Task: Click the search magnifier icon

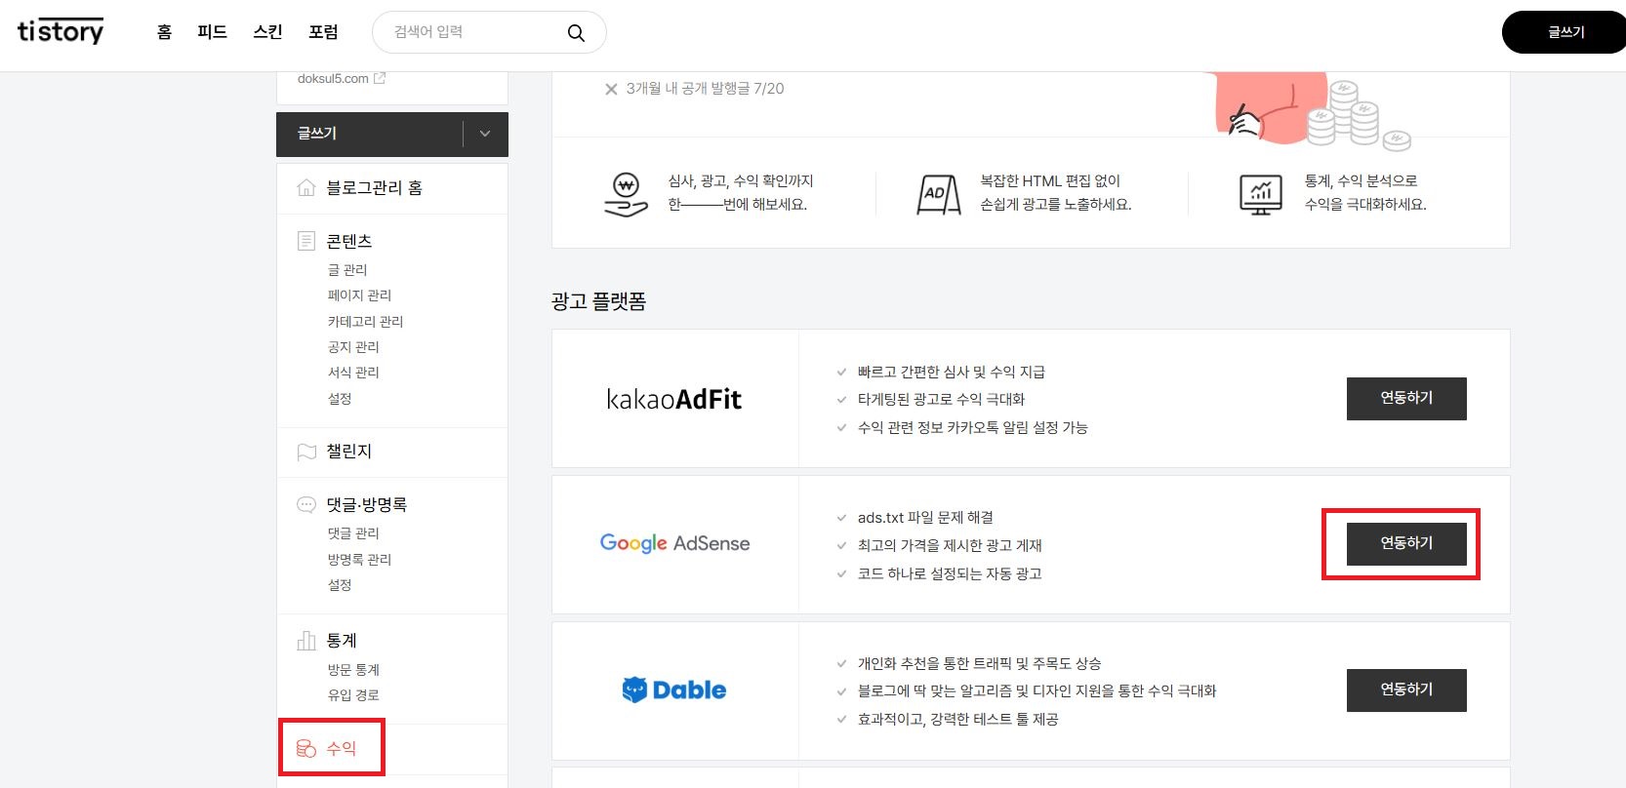Action: (x=576, y=33)
